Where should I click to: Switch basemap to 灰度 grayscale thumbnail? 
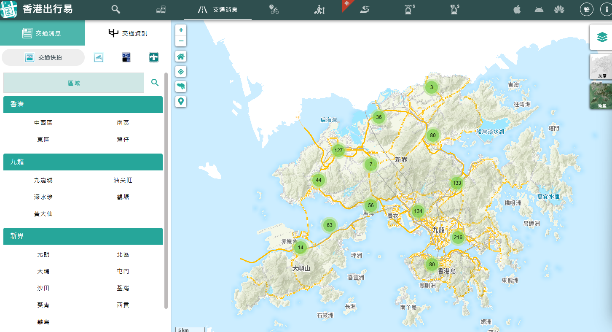(602, 66)
